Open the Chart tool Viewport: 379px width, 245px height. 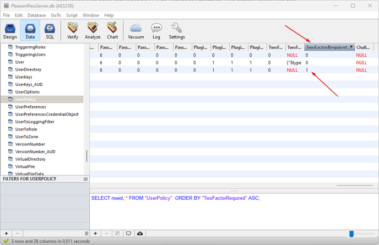coord(112,31)
